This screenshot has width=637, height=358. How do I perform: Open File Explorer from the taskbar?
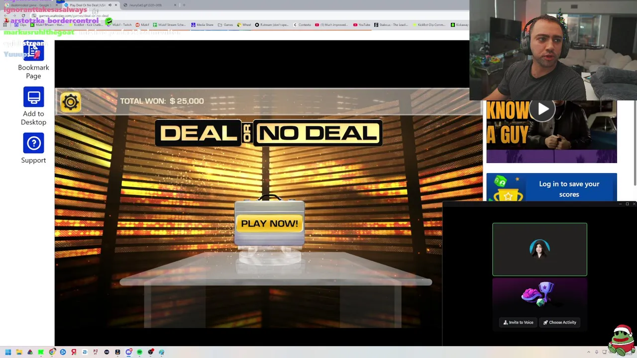point(19,352)
